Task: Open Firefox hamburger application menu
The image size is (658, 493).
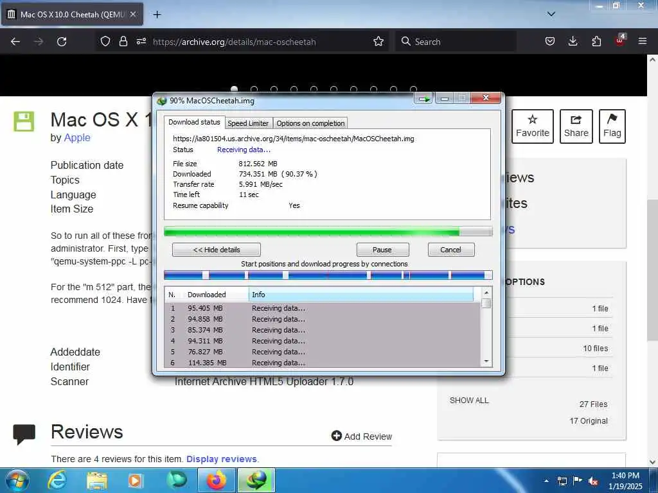Action: tap(643, 41)
